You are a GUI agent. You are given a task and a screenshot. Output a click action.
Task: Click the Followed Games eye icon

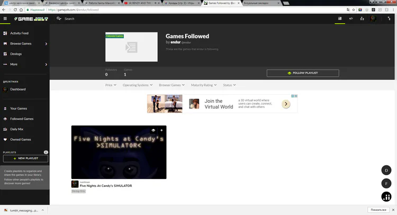[x=5, y=119]
